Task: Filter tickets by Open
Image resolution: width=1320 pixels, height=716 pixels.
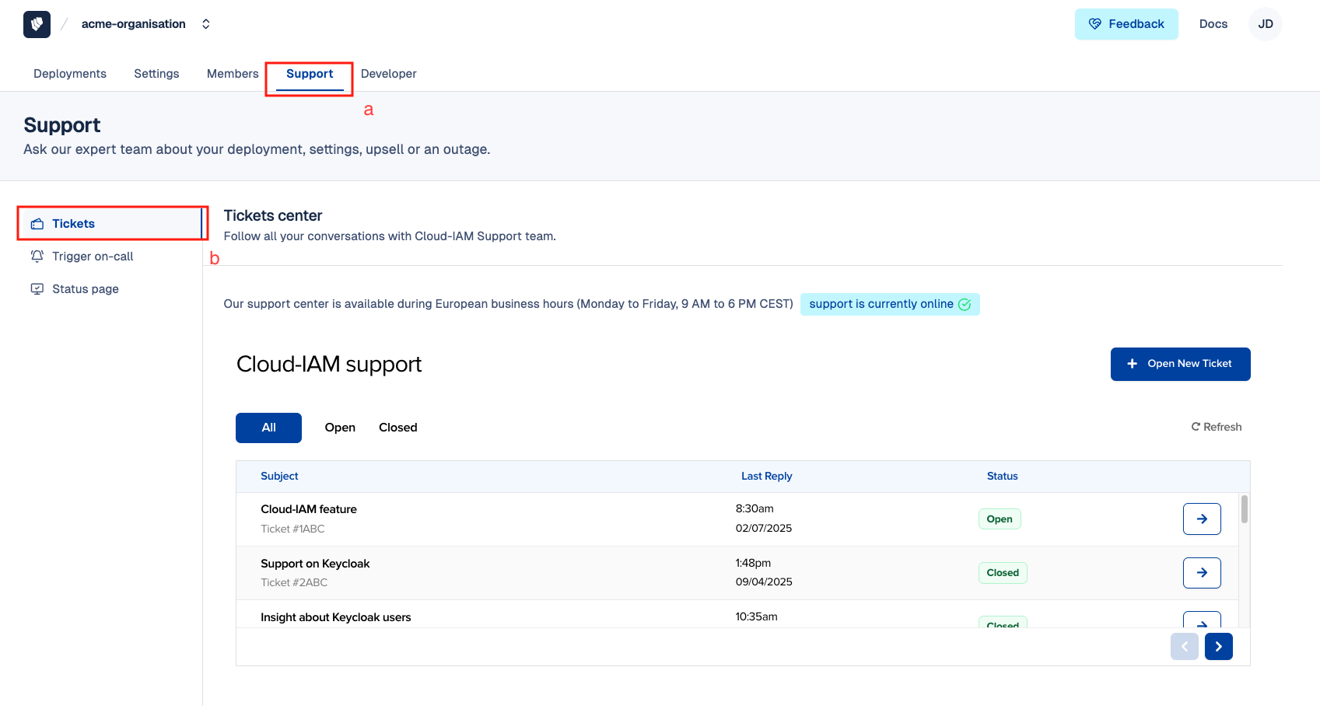Action: (340, 428)
